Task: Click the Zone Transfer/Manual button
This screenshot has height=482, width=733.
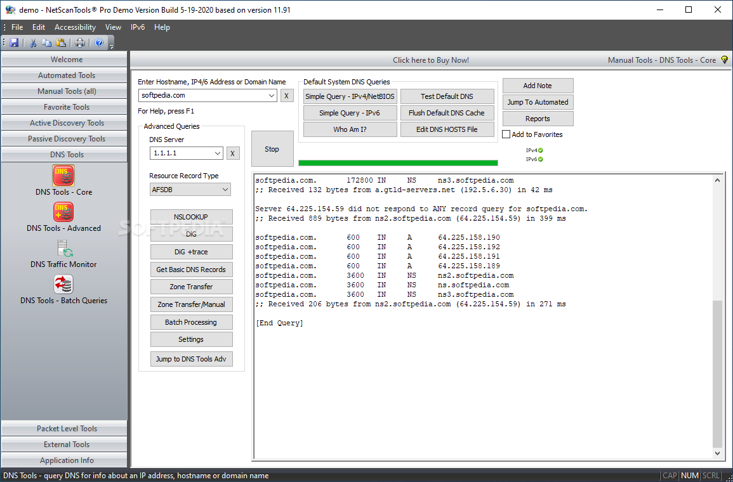Action: click(x=191, y=304)
